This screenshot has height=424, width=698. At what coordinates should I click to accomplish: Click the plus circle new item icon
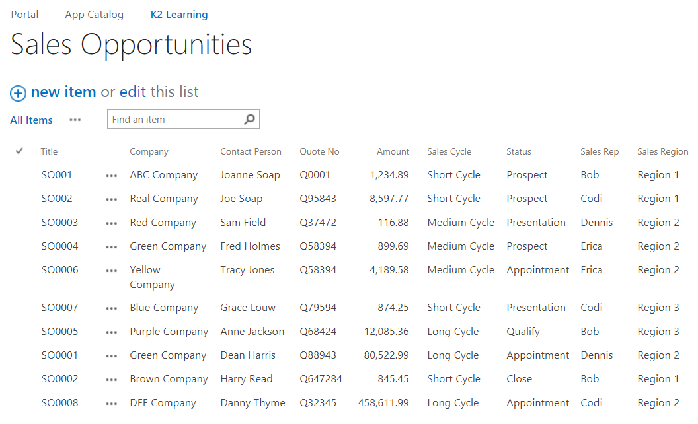(18, 93)
